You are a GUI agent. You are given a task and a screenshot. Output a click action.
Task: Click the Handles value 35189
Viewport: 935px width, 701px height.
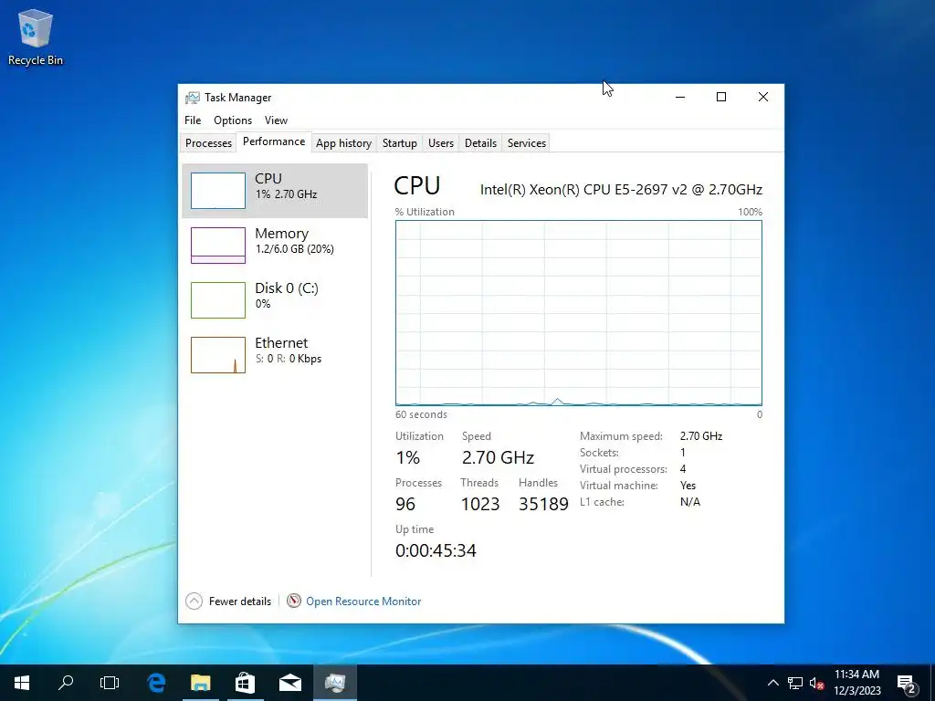click(x=543, y=504)
